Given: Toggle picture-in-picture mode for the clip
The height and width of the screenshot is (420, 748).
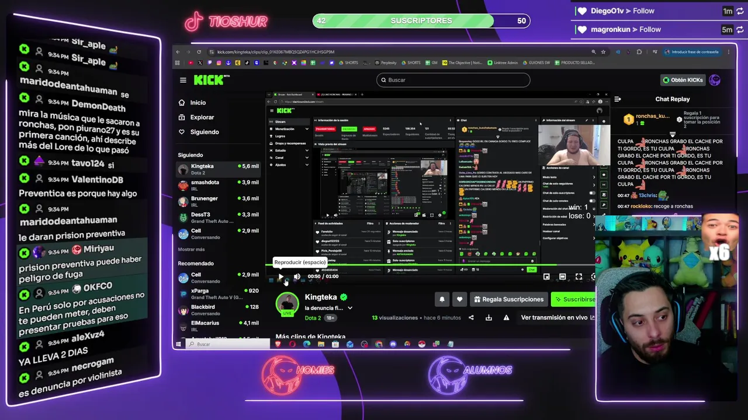Looking at the screenshot, I should point(546,276).
